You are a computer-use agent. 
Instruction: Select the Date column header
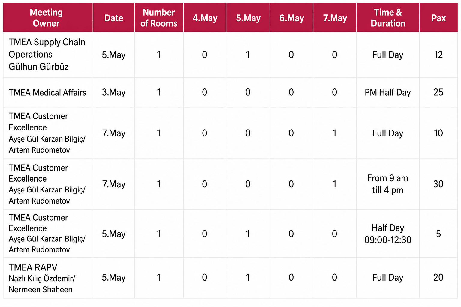click(114, 18)
